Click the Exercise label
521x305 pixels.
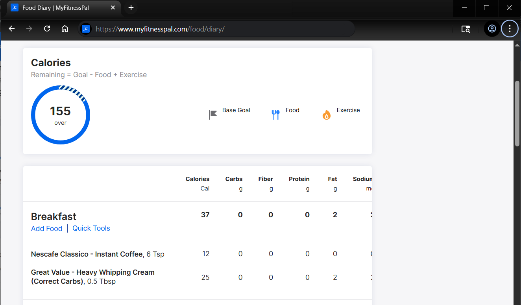pos(348,110)
